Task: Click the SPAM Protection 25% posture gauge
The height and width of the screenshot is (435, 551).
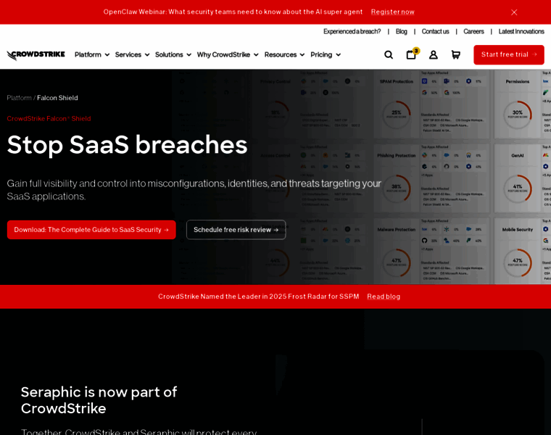Action: [397, 115]
